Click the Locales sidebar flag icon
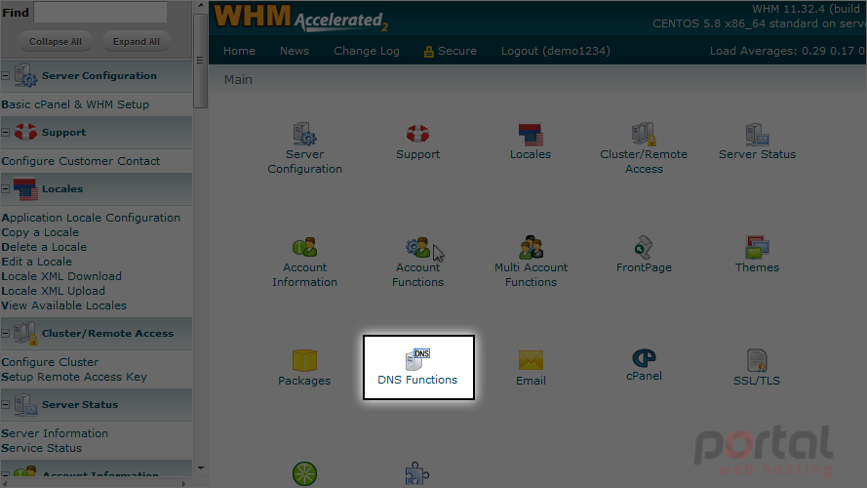 (x=25, y=188)
